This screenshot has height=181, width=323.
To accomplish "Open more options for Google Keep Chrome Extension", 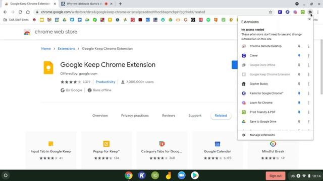I will tap(308, 74).
